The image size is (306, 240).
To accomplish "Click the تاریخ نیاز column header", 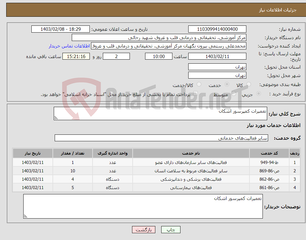I will [33, 153].
